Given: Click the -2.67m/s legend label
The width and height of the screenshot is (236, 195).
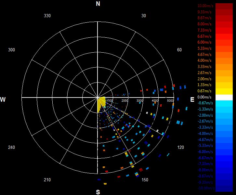Looking at the screenshot, I should coord(205,121).
